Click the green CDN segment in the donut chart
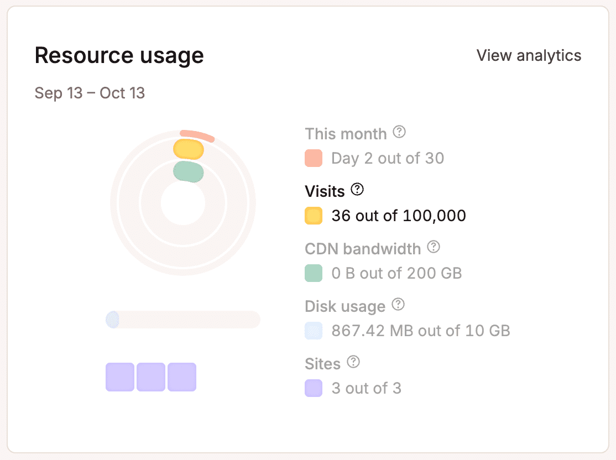Image resolution: width=616 pixels, height=460 pixels. (189, 172)
